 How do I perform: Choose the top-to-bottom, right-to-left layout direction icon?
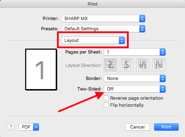point(143,65)
